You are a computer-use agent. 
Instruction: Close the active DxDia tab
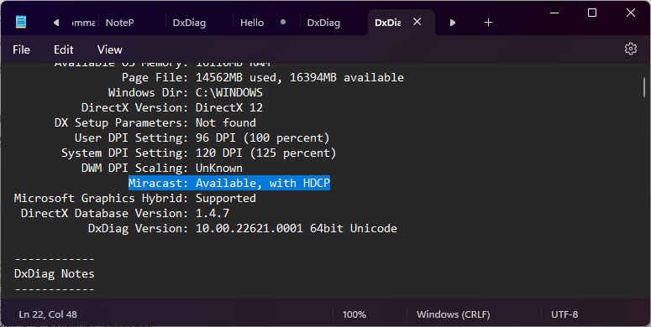[x=417, y=22]
